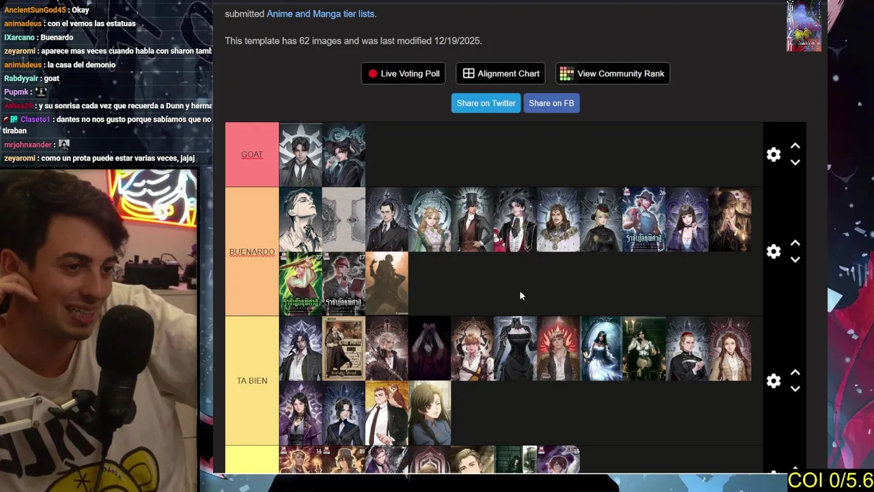874x492 pixels.
Task: Select the woman in white blue dress
Action: pos(602,348)
